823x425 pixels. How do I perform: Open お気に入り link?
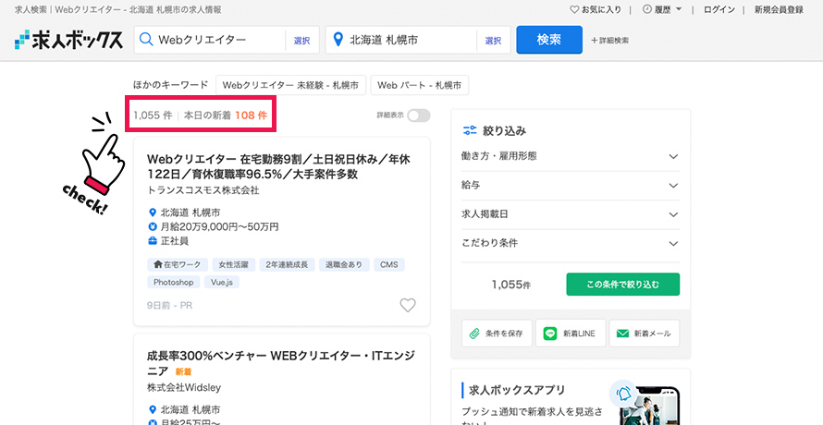(x=596, y=9)
